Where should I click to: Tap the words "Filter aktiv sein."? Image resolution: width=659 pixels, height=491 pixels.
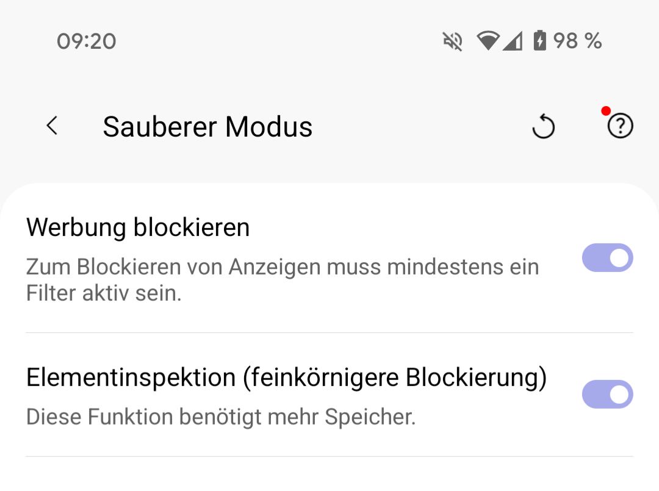(x=104, y=294)
